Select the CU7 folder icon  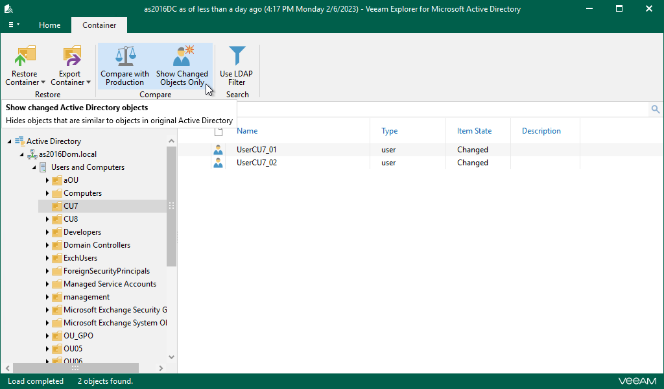click(57, 207)
